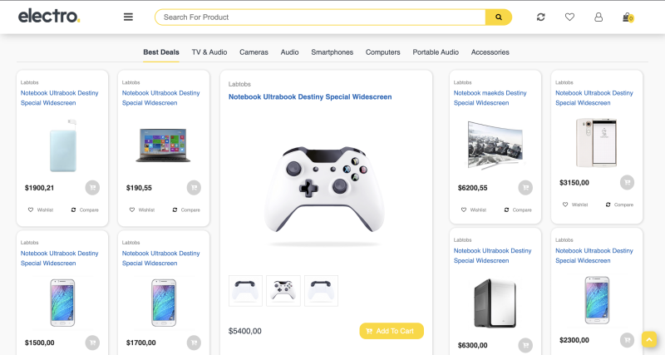Click the scroll-to-top arrow button
Viewport: 665px width, 355px height.
click(649, 339)
